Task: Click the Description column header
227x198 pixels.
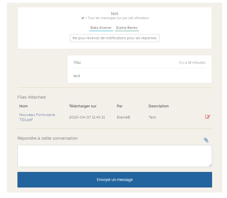Action: [x=159, y=106]
